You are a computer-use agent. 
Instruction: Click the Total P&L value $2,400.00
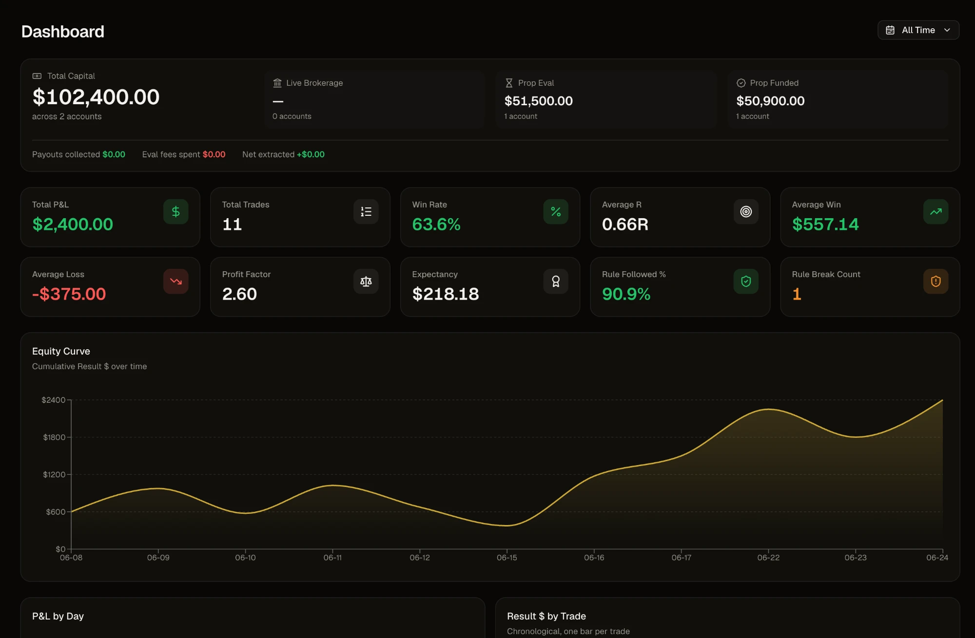tap(73, 224)
